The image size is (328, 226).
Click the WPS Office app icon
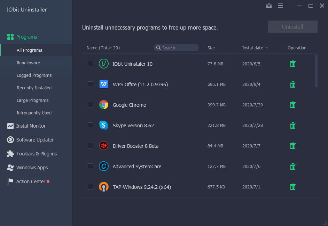coord(103,84)
